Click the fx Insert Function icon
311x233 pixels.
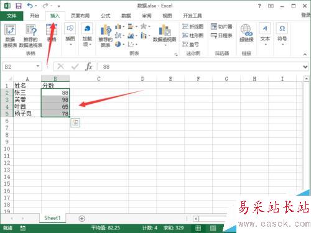click(89, 66)
